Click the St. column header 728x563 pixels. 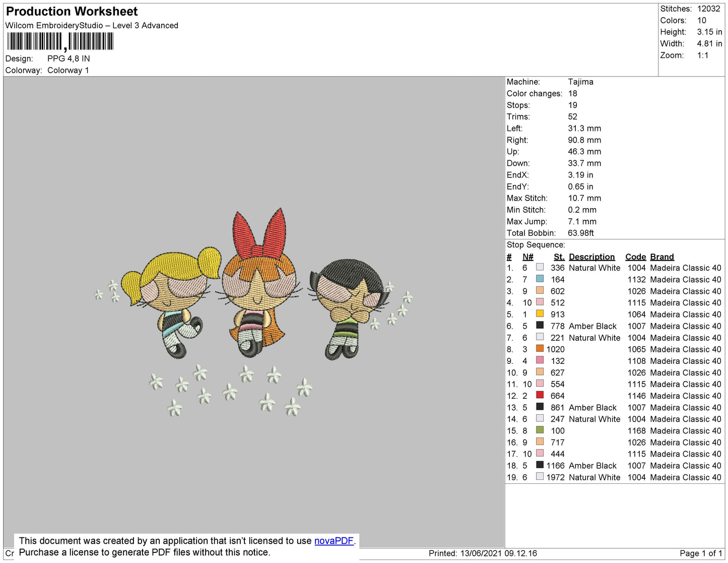coord(559,257)
